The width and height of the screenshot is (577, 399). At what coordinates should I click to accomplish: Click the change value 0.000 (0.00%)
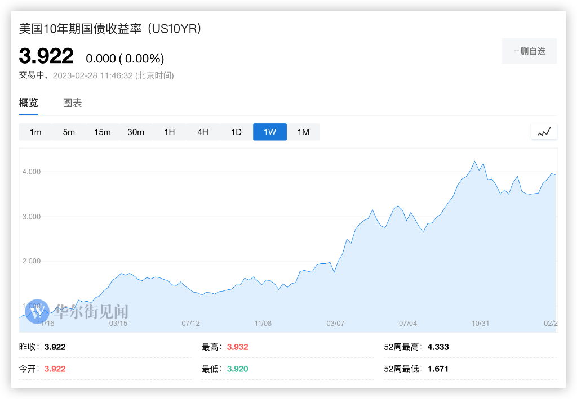125,59
